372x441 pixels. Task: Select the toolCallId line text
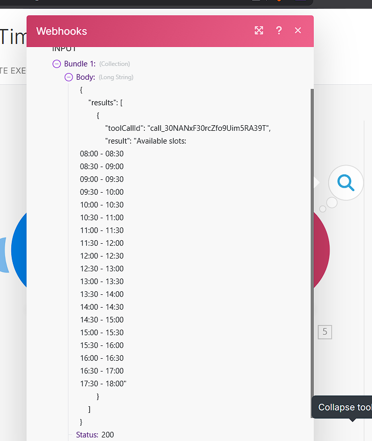(188, 128)
